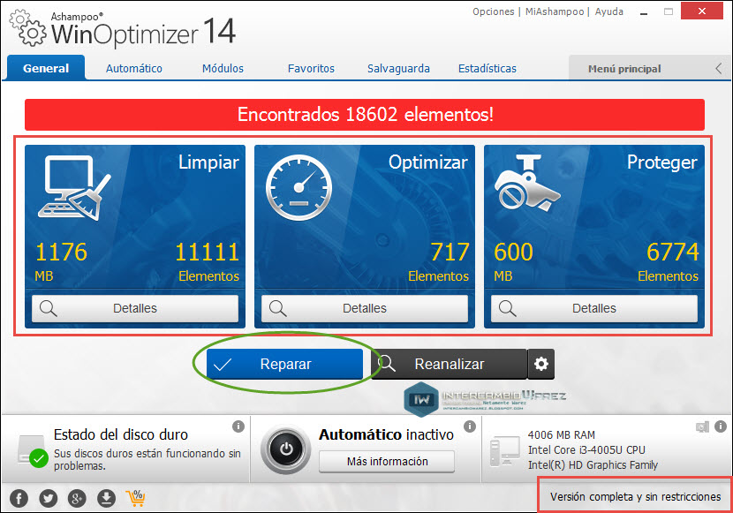Click the Automático inactivo heading
The width and height of the screenshot is (733, 513).
[x=386, y=435]
